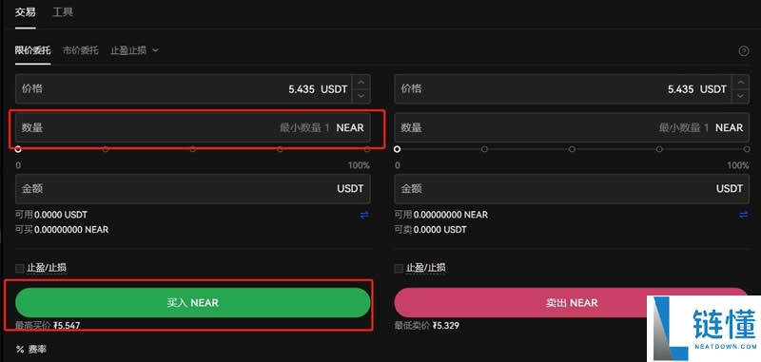Click the 可买 0.00000000 NEAR text
The height and width of the screenshot is (362, 761).
62,229
